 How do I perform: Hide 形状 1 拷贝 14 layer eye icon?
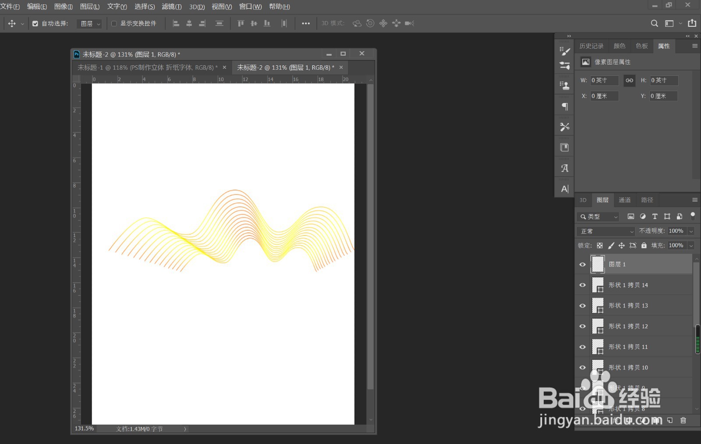click(582, 285)
